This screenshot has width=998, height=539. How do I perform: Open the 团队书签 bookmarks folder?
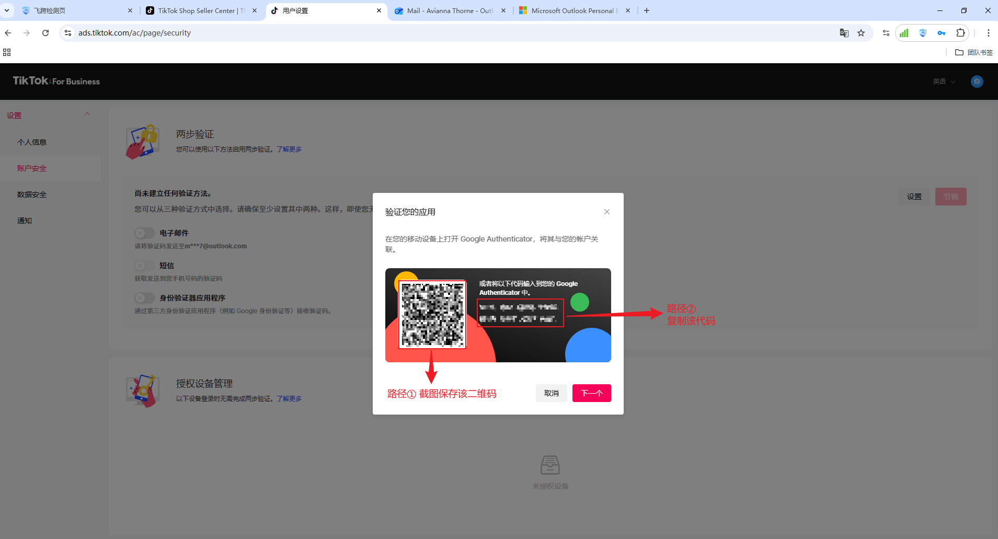coord(974,52)
